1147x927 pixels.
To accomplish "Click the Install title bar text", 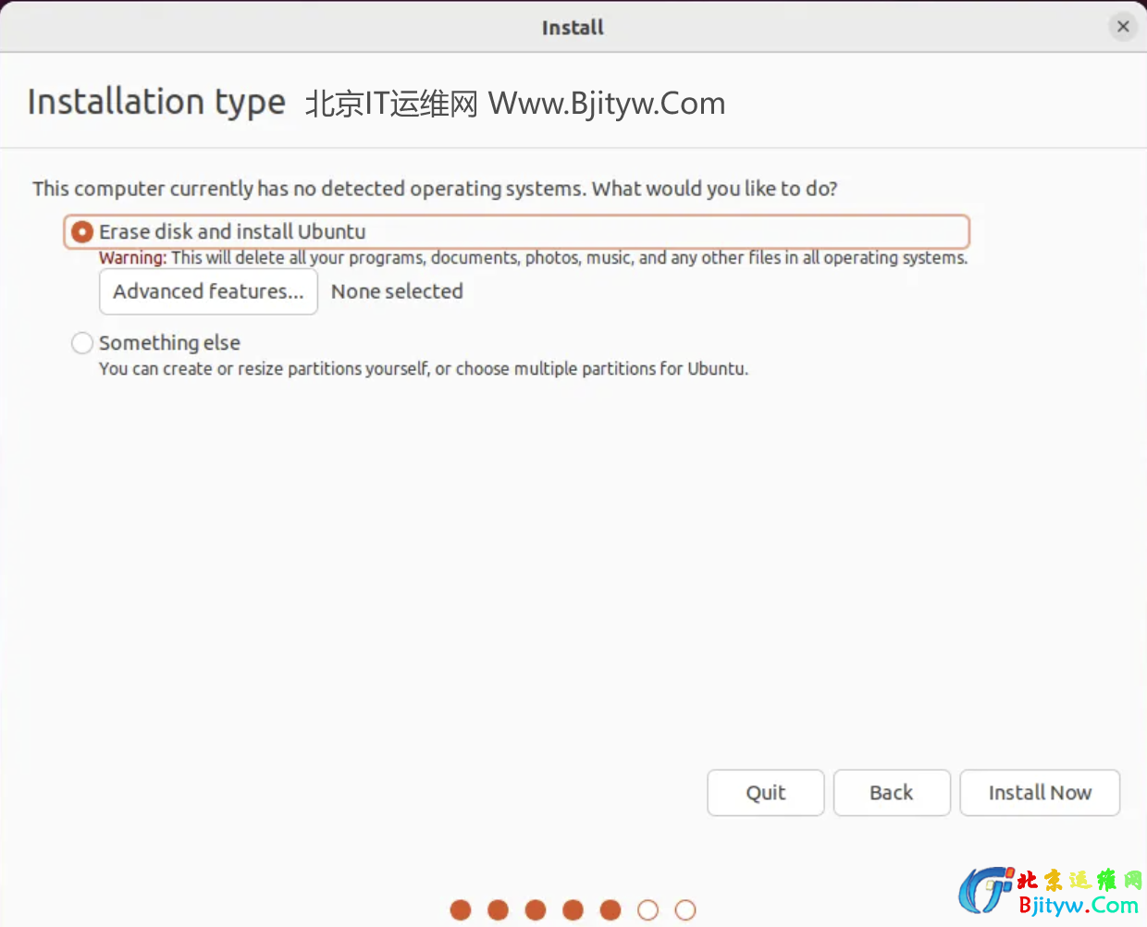I will point(573,28).
